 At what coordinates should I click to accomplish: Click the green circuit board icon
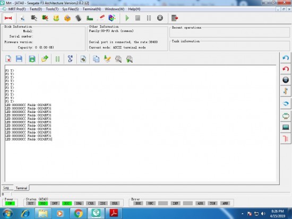(90, 18)
